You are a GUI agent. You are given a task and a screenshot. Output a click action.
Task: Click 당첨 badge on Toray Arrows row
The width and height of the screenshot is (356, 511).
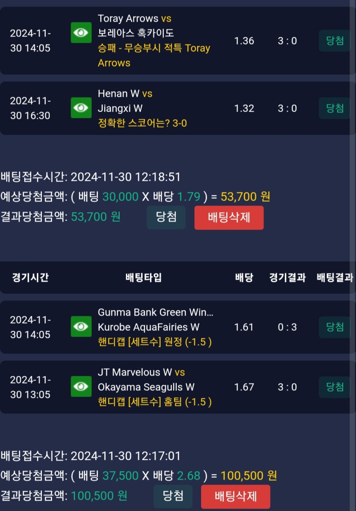pyautogui.click(x=335, y=41)
